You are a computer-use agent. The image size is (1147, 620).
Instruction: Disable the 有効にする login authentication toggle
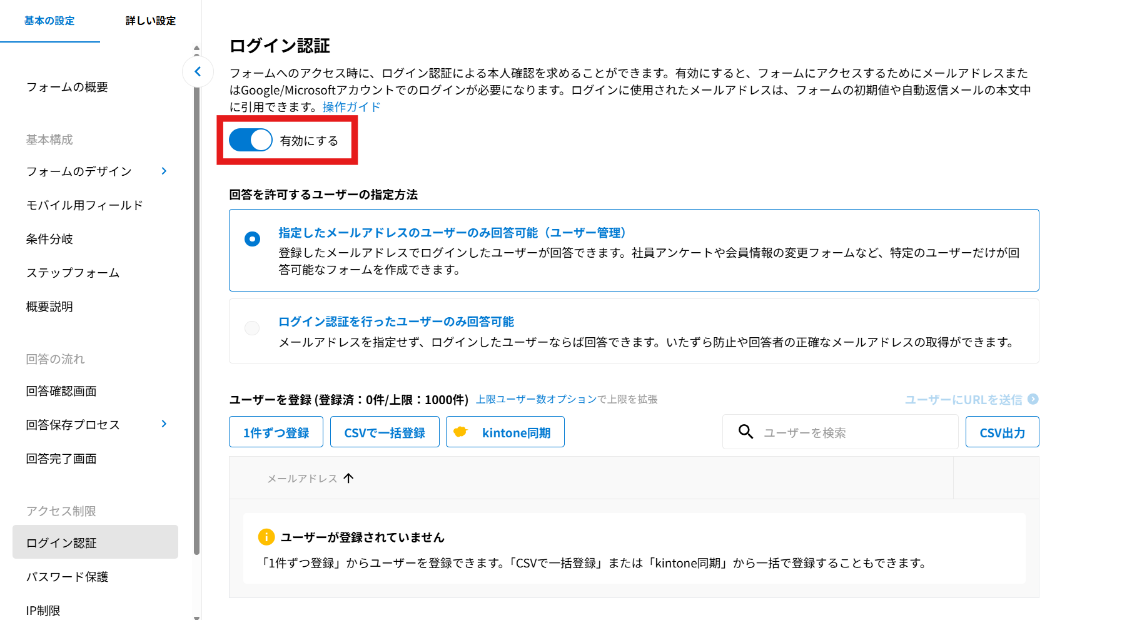[250, 140]
